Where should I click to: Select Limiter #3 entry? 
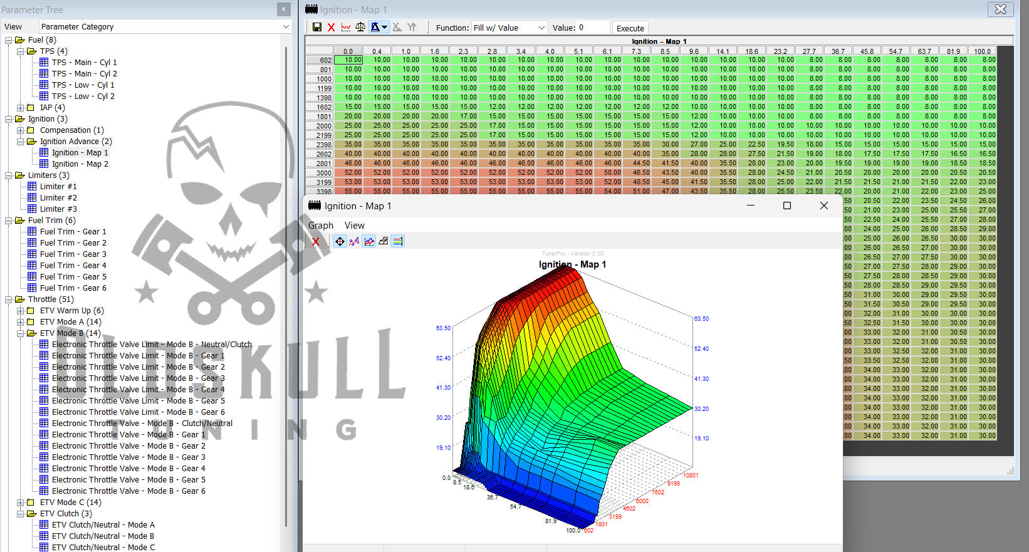click(x=58, y=209)
